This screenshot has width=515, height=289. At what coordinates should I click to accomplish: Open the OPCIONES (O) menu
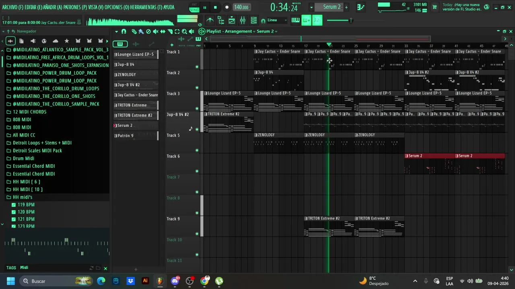coord(117,7)
